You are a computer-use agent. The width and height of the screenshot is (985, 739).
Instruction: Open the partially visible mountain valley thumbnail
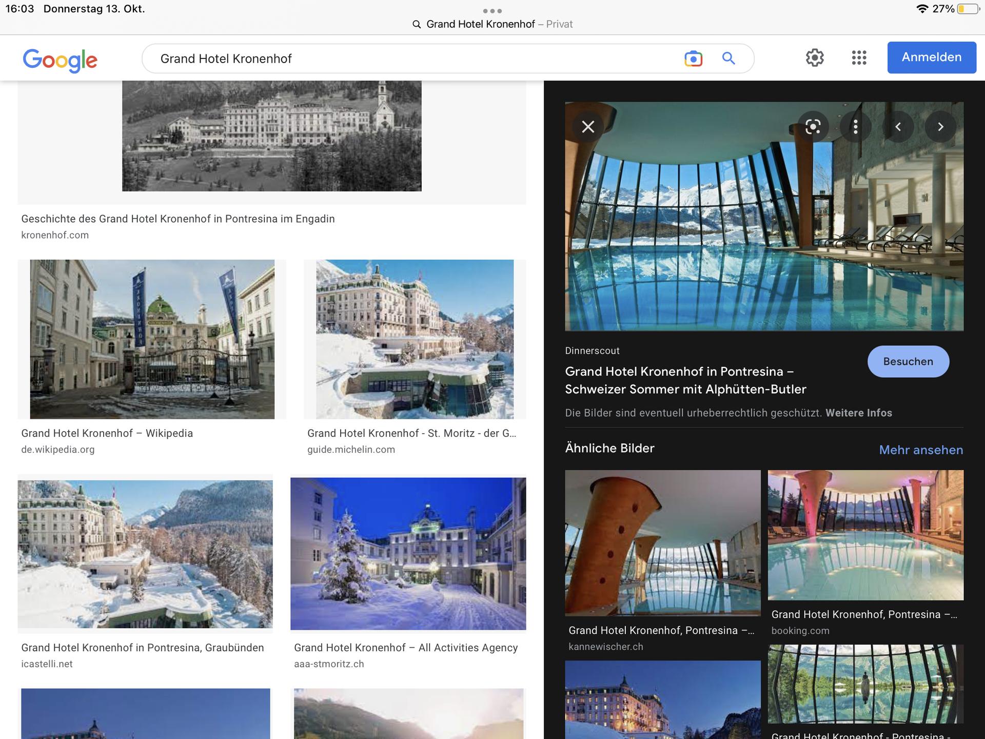408,714
